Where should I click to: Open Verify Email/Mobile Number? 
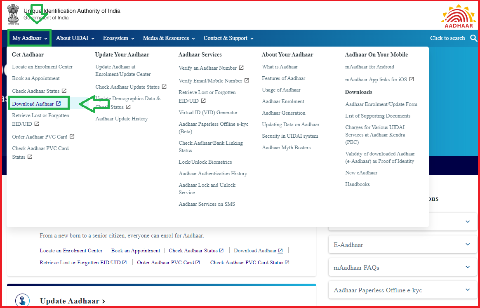click(214, 81)
